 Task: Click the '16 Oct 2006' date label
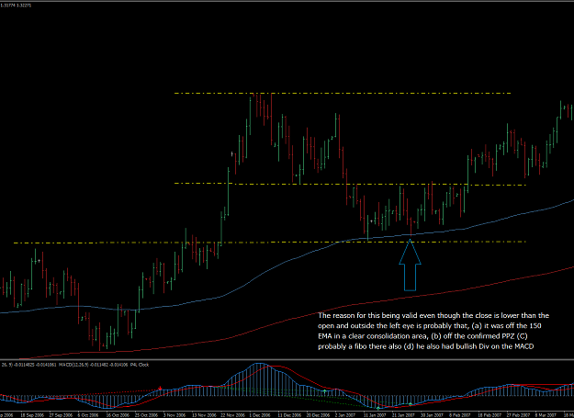tap(118, 415)
